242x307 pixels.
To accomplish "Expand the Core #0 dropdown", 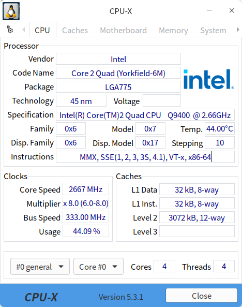I will point(98,267).
